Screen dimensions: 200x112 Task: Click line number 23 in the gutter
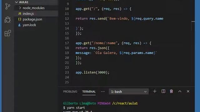(x=67, y=72)
